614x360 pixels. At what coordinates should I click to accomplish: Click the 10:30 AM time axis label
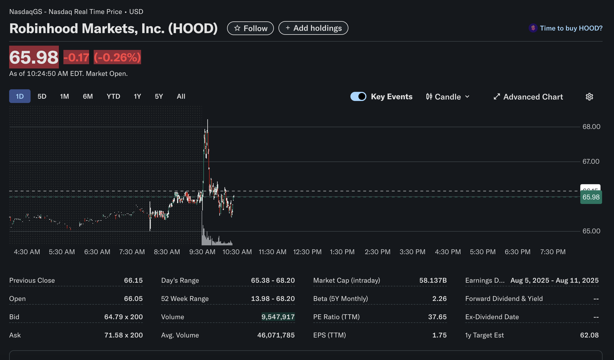(237, 252)
